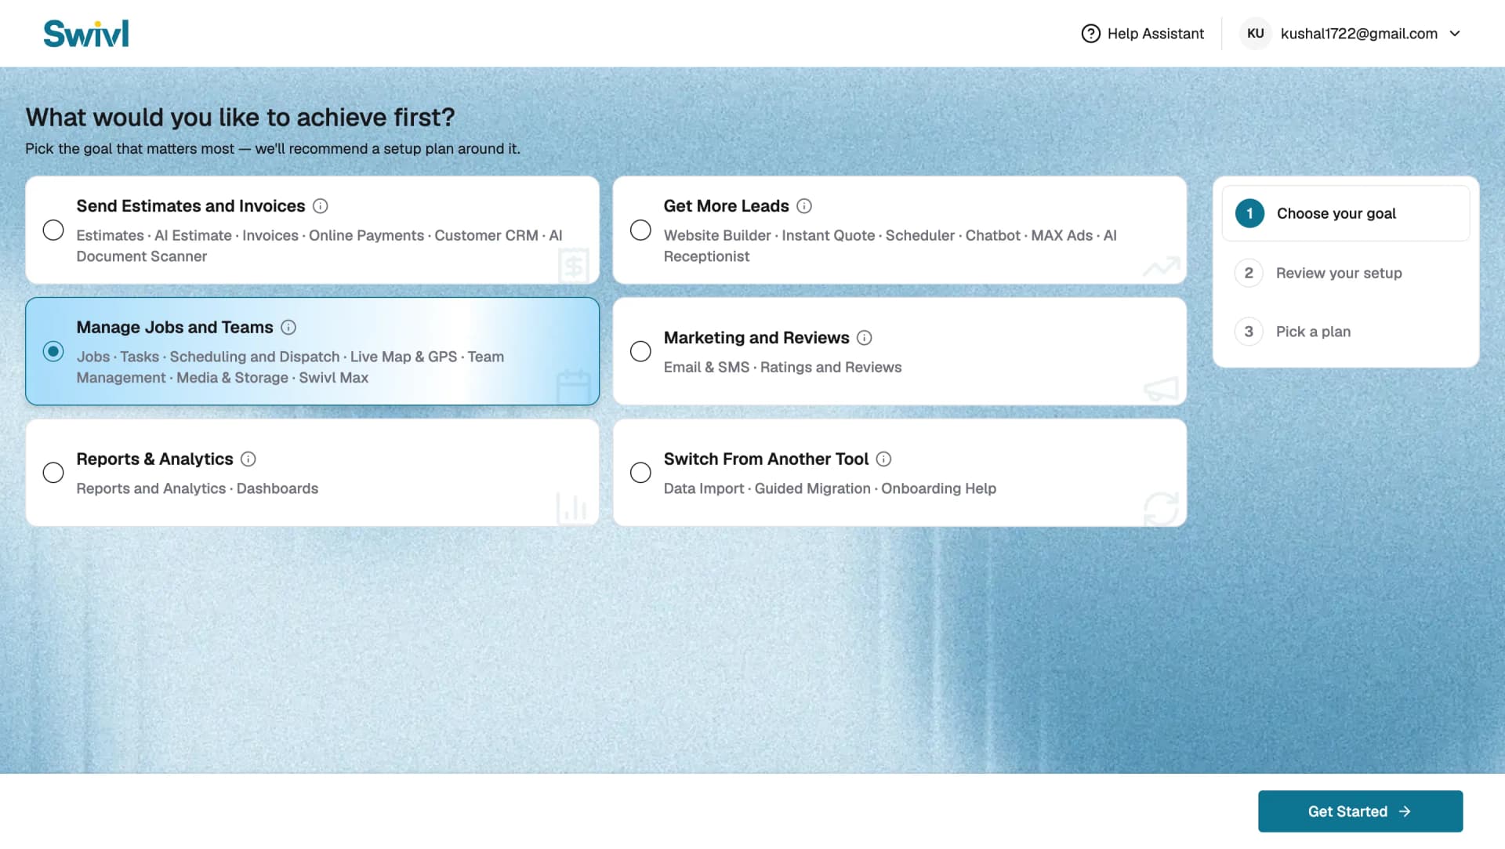This screenshot has height=849, width=1505.
Task: Click the step 3 number circle
Action: 1249,332
